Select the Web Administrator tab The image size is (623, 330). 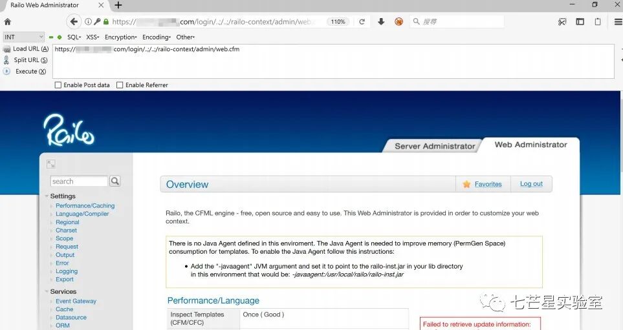[x=531, y=145]
